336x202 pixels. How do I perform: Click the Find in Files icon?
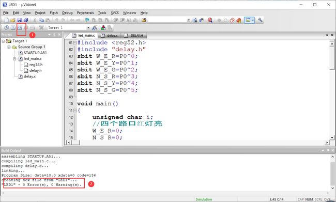tap(144, 20)
